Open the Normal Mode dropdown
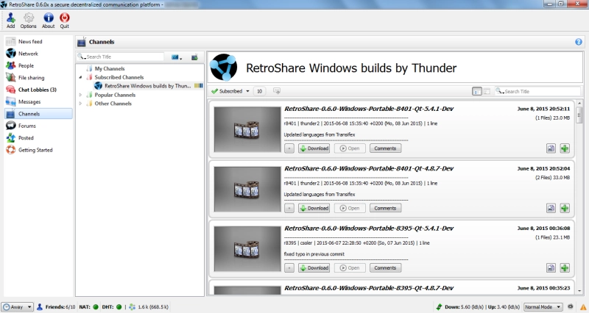This screenshot has width=589, height=313. point(543,307)
